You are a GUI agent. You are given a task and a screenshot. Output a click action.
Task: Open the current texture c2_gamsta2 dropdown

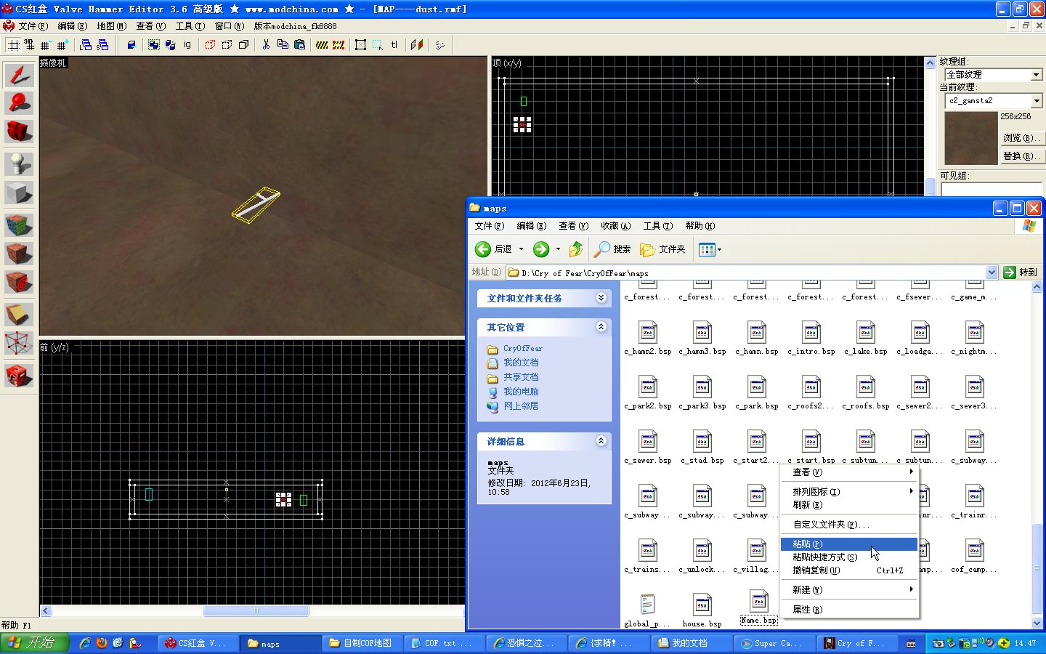(x=1036, y=101)
